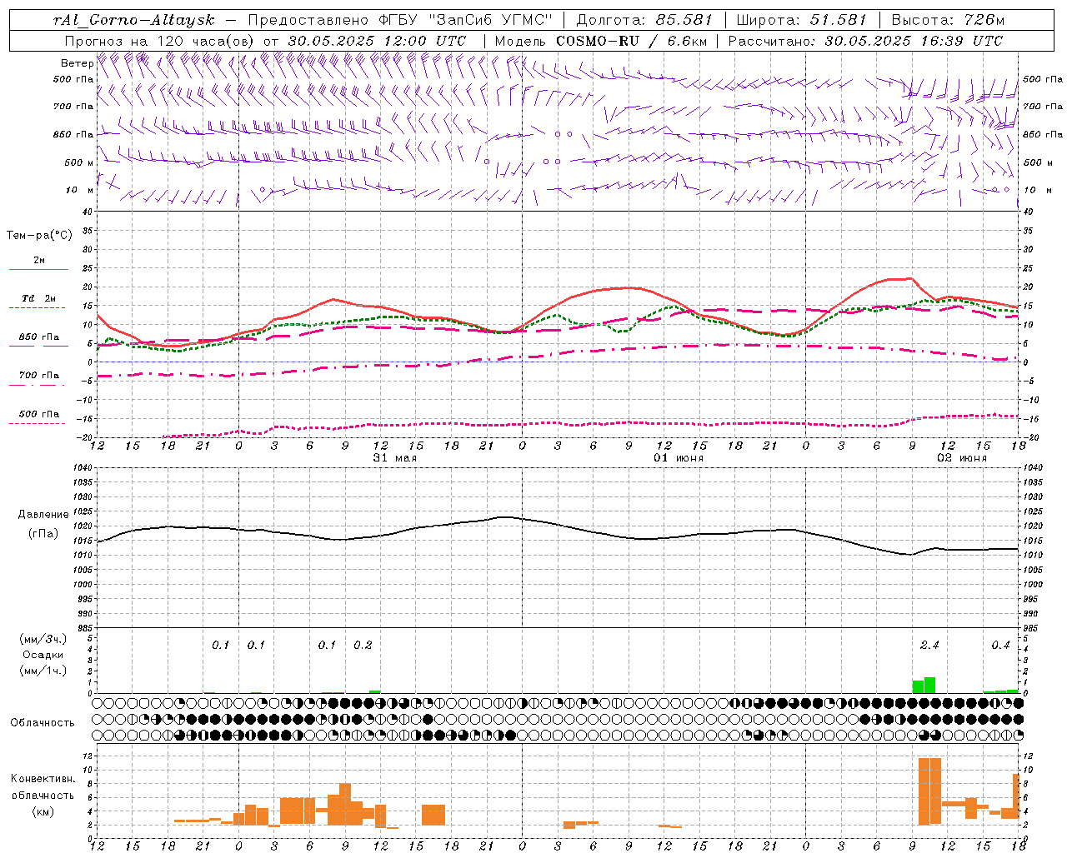
Task: Click the dotted line sample under the 500 гПа legend
Action: pyautogui.click(x=37, y=424)
